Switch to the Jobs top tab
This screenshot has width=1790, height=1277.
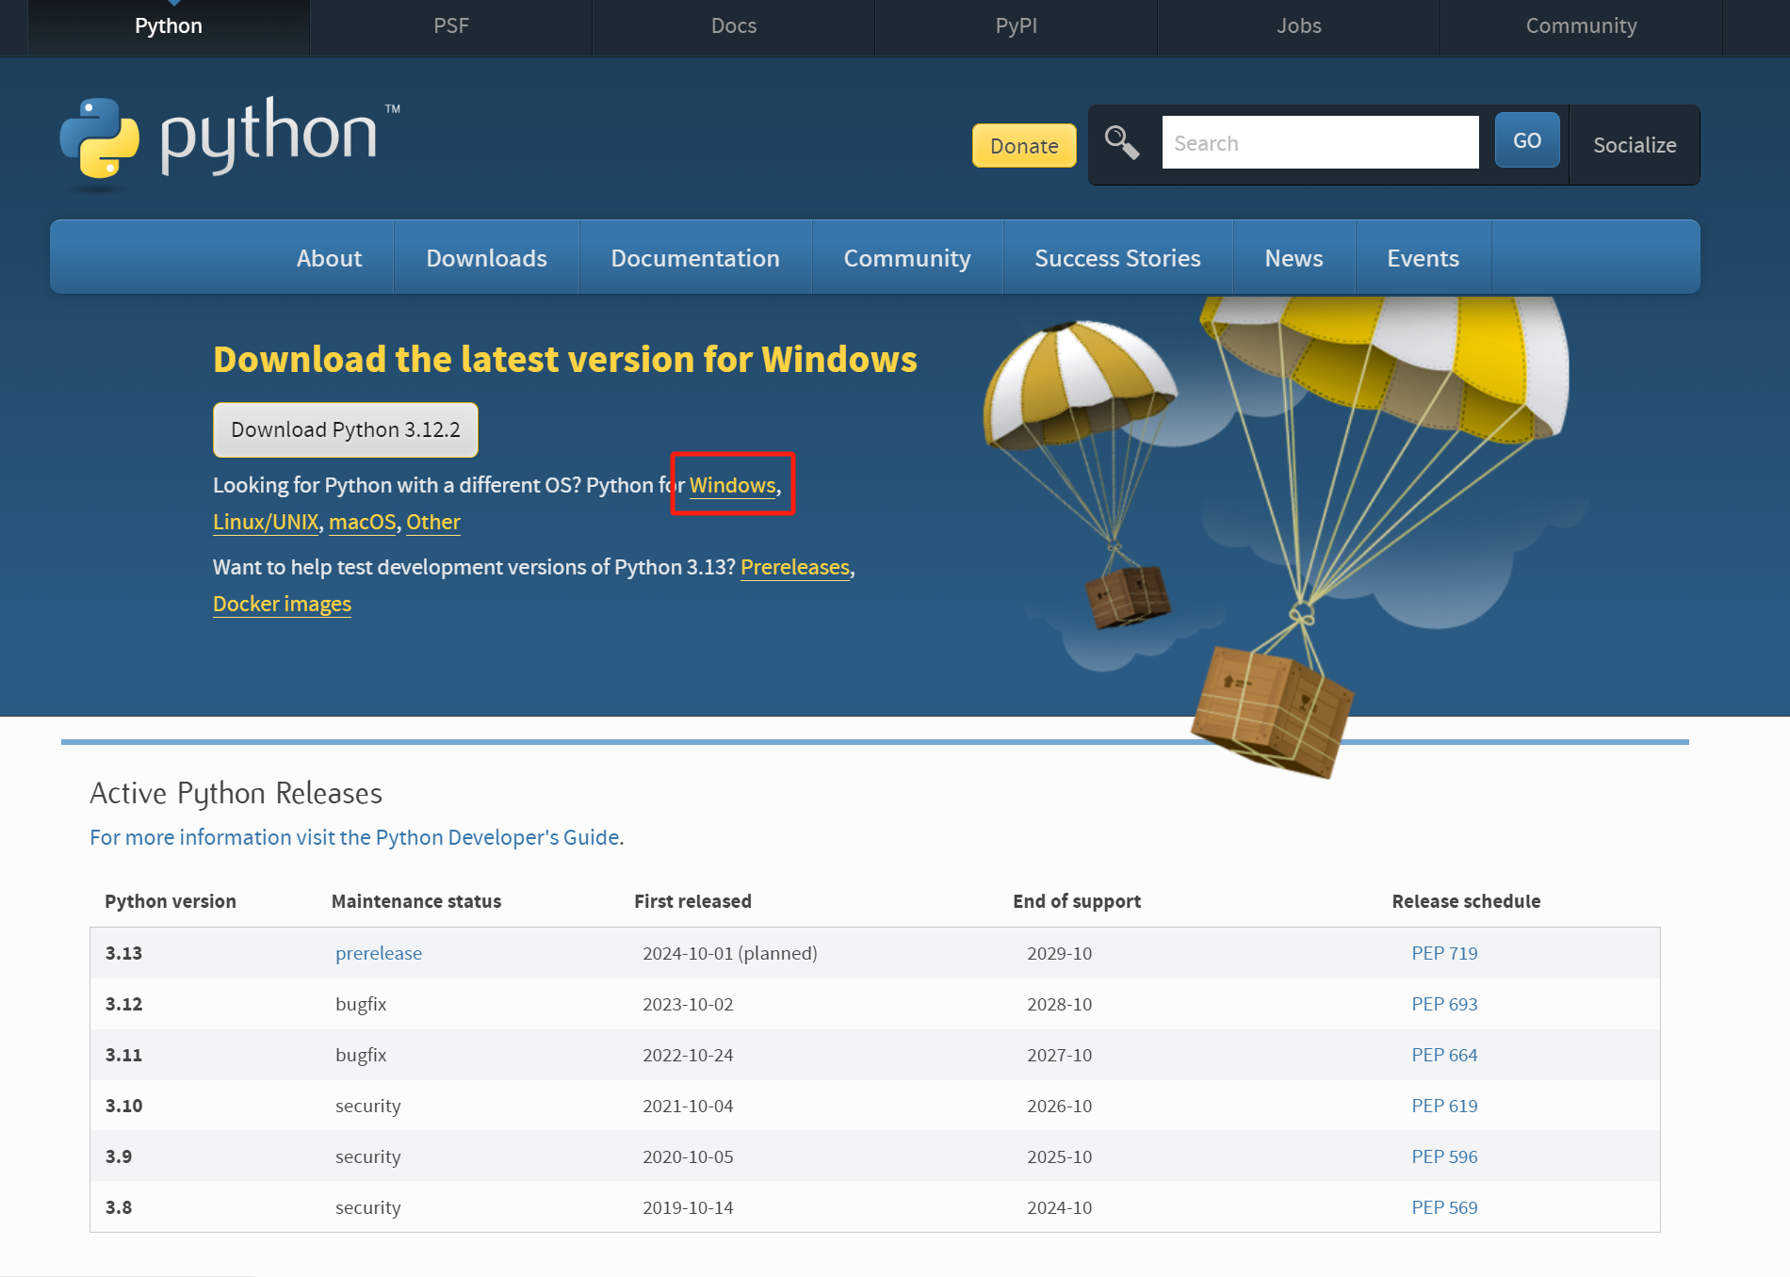coord(1298,26)
